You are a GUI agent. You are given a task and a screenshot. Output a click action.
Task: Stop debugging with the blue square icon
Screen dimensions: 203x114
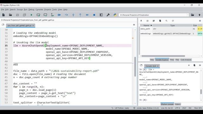(94, 15)
